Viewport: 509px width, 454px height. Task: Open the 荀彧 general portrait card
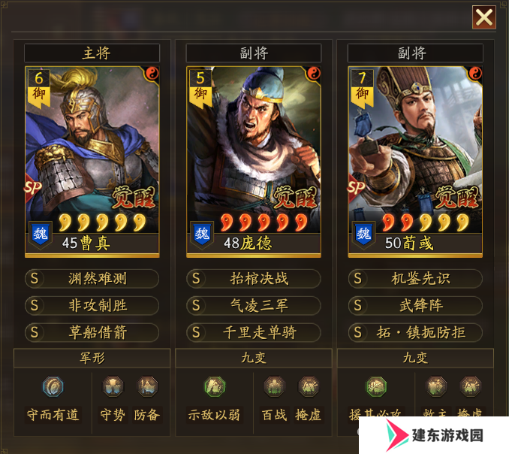point(415,162)
